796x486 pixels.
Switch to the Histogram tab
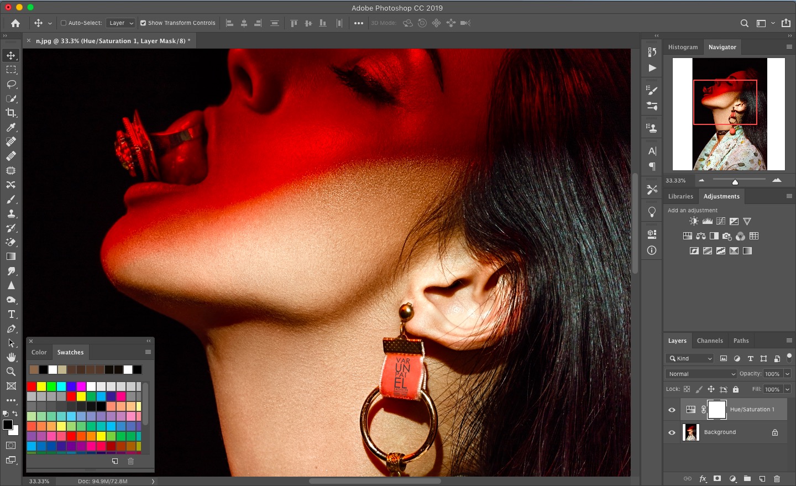click(x=683, y=47)
